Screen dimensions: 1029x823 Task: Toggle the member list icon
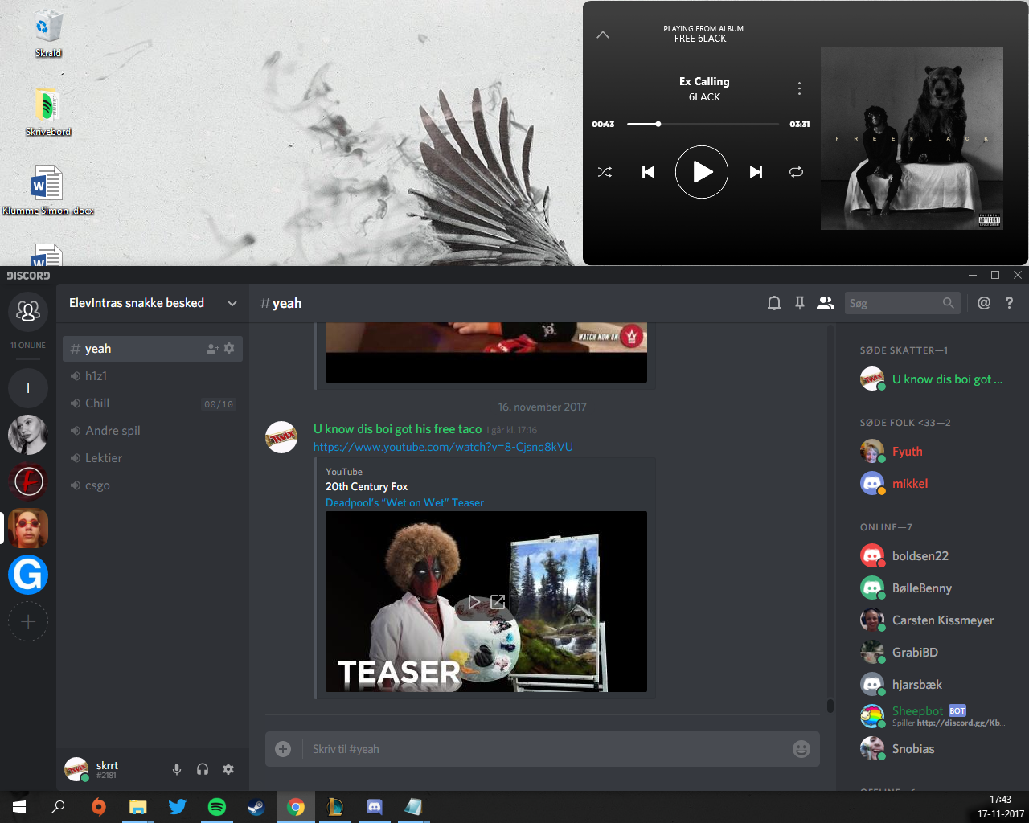(x=826, y=303)
